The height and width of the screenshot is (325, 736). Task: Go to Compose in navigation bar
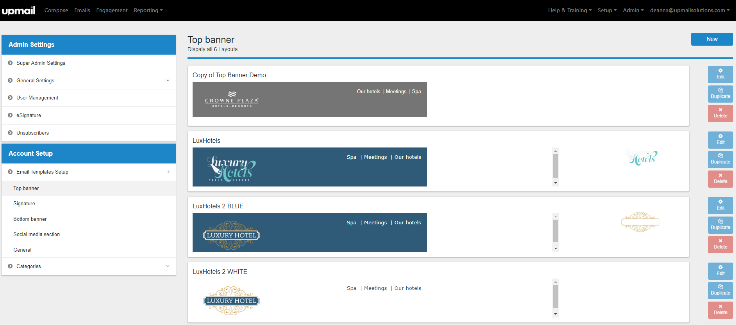[x=56, y=10]
